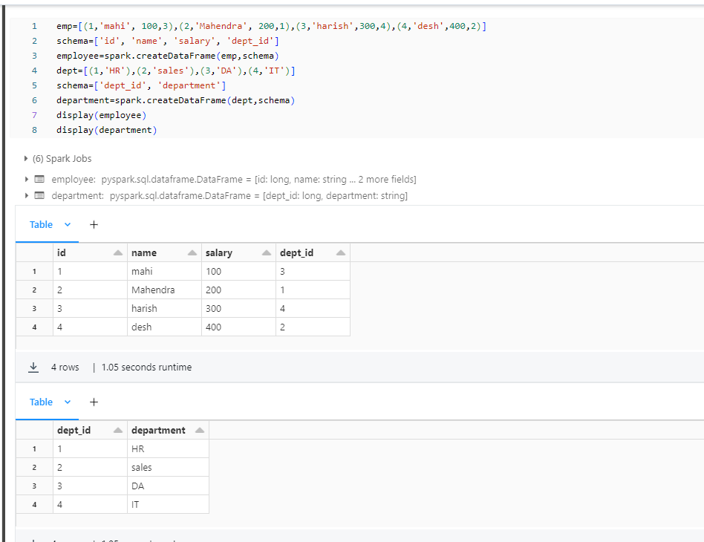Place cursor on display(department) code line

(106, 130)
